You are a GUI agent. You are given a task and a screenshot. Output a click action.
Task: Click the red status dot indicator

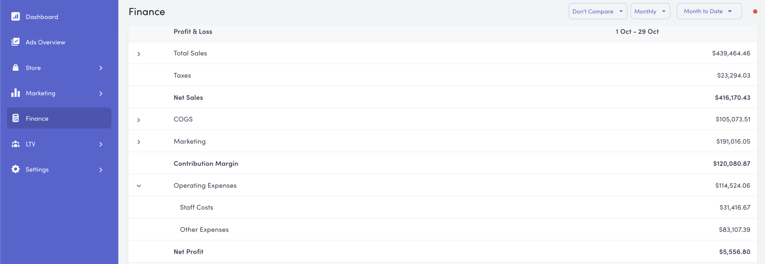(755, 12)
